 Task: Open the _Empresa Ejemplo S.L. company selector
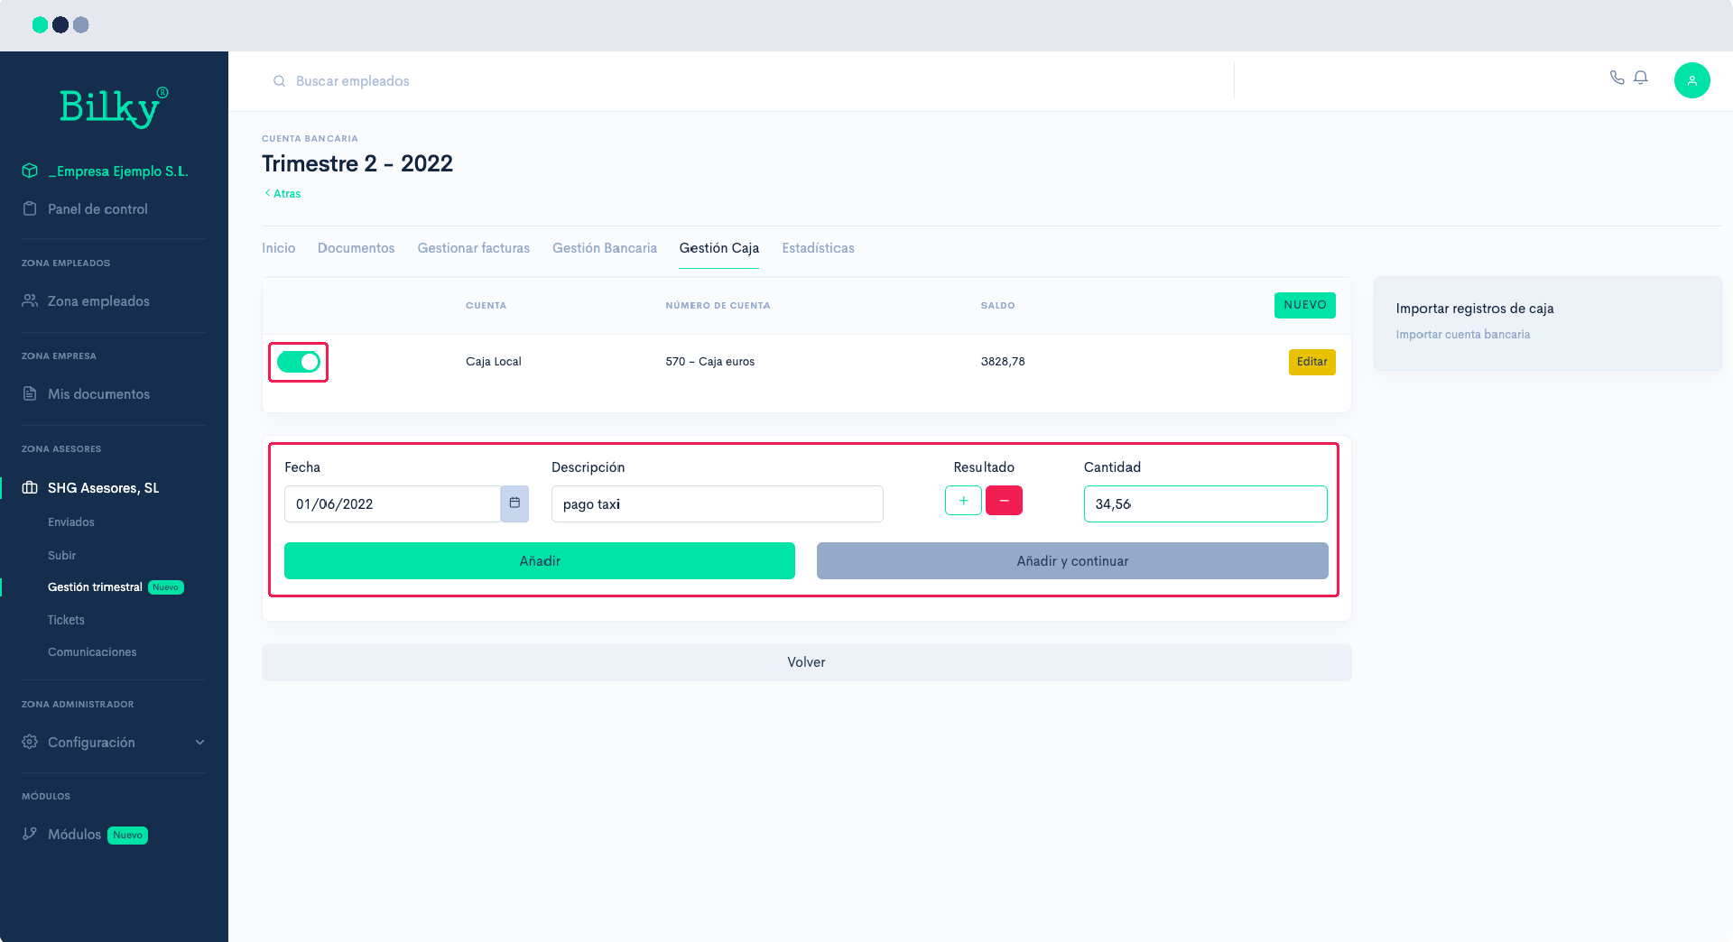(x=117, y=171)
